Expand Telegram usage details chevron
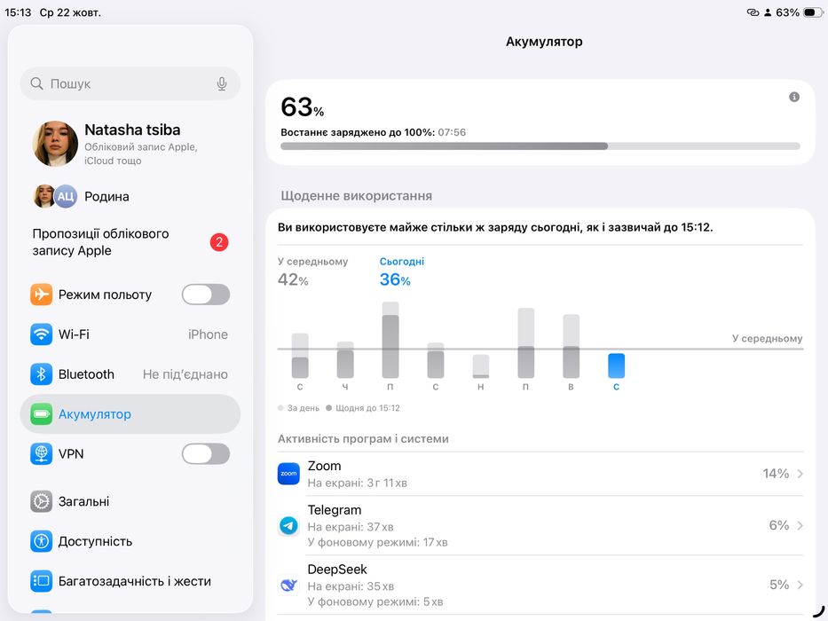 [800, 525]
